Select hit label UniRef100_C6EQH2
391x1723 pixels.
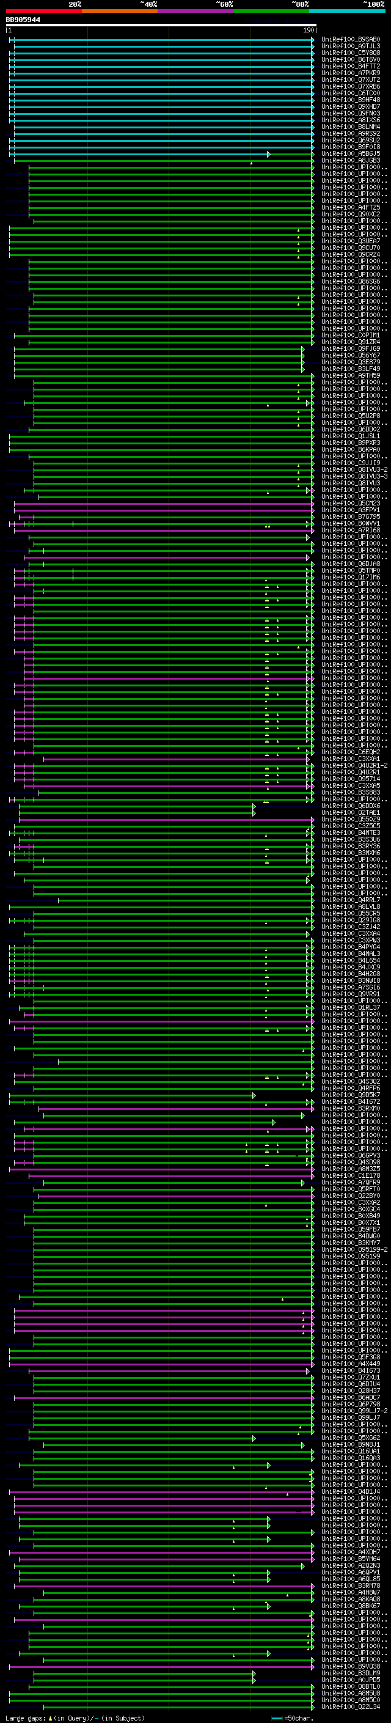tap(351, 752)
